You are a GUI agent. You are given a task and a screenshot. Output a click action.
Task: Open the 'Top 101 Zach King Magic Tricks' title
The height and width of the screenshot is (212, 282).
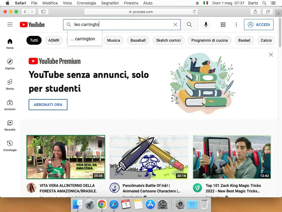233,188
